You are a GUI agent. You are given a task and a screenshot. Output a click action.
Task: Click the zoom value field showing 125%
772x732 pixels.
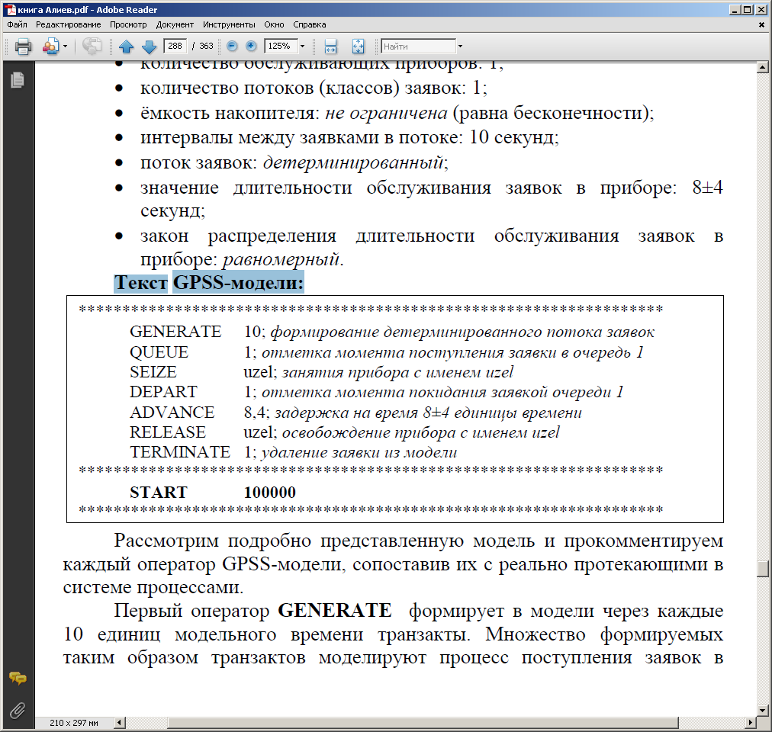[x=281, y=46]
